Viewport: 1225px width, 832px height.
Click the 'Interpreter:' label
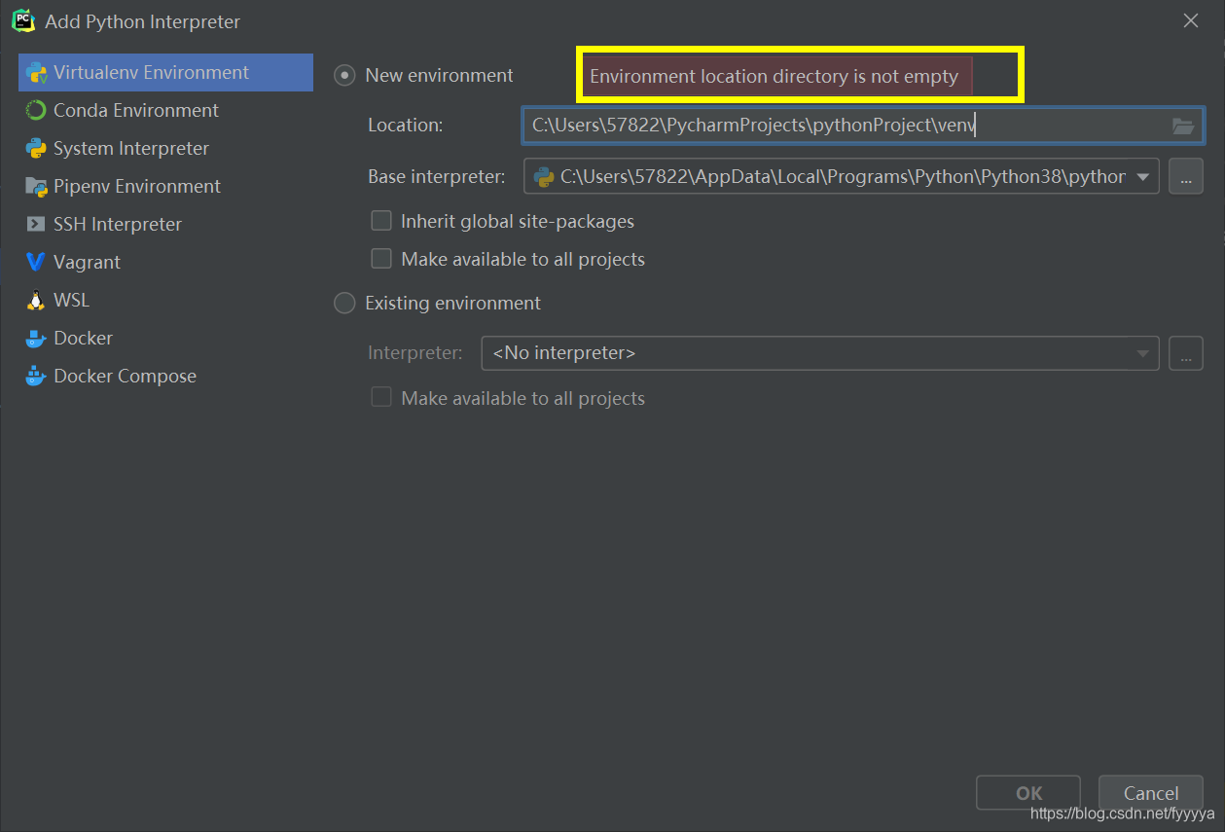pyautogui.click(x=415, y=353)
